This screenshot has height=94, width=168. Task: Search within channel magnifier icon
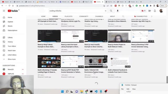tap(123, 16)
